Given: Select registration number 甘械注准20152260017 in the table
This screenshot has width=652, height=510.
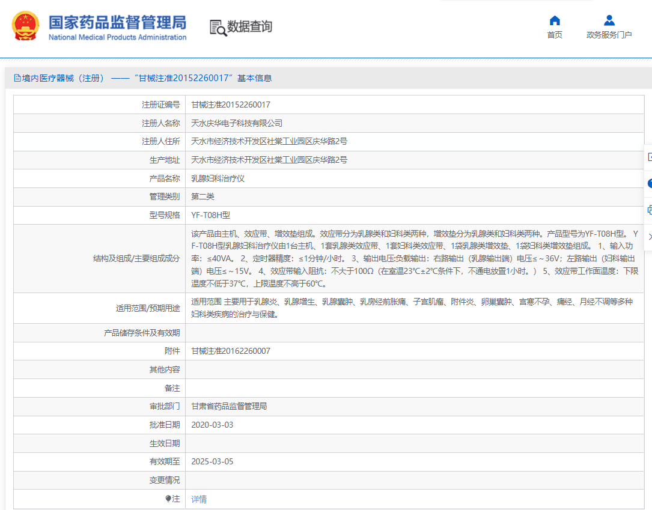Looking at the screenshot, I should [x=231, y=105].
